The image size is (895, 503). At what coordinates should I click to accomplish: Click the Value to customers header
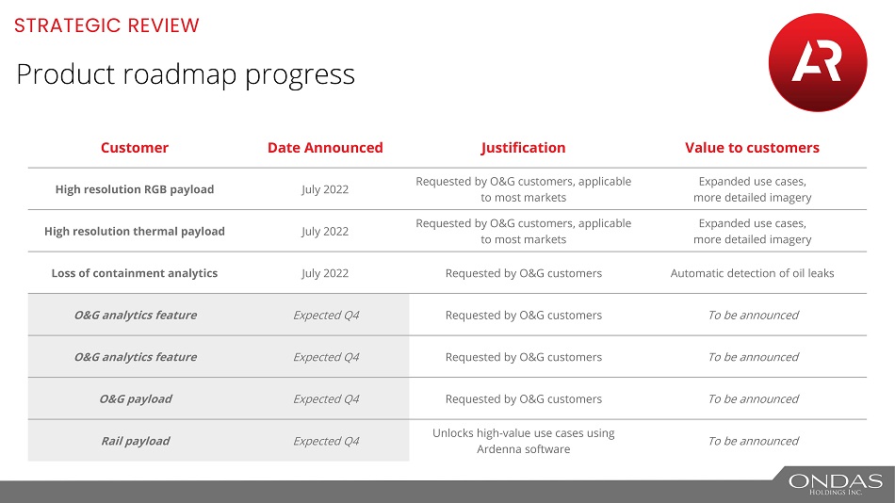click(x=752, y=148)
